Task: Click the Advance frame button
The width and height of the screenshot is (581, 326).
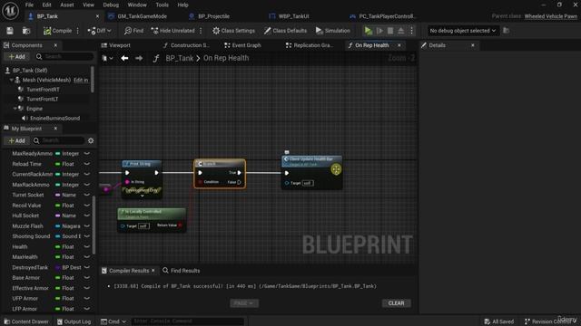Action: tap(379, 31)
